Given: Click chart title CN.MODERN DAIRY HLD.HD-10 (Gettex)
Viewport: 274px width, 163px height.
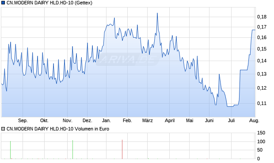Looking at the screenshot, I should 49,3.
